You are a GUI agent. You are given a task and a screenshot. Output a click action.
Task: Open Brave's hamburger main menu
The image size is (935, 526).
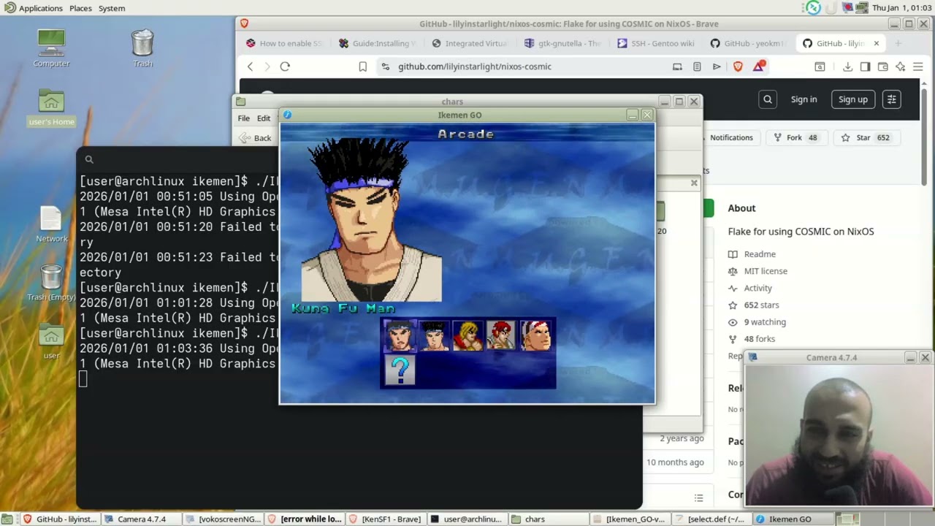(918, 66)
